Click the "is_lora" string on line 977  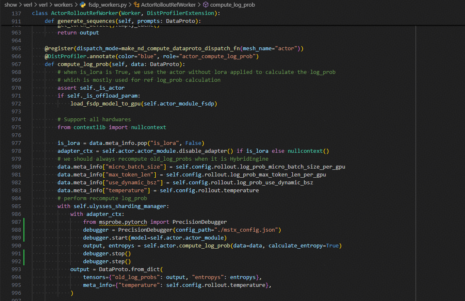[164, 143]
